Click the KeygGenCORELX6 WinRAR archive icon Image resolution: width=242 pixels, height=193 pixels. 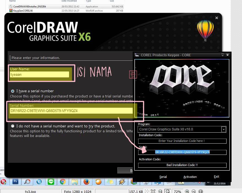11,11
